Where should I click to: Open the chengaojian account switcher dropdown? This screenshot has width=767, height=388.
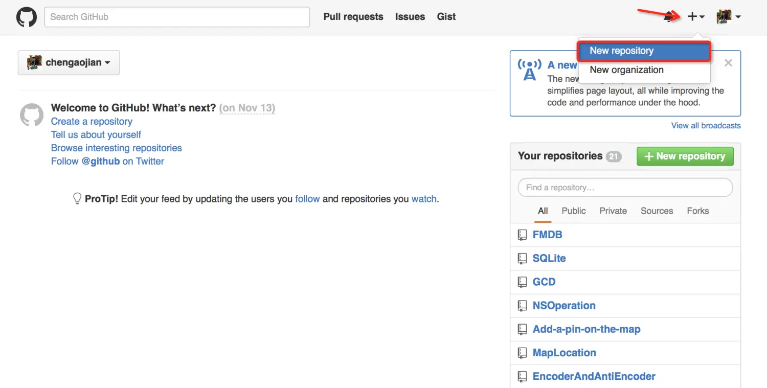[x=69, y=63]
